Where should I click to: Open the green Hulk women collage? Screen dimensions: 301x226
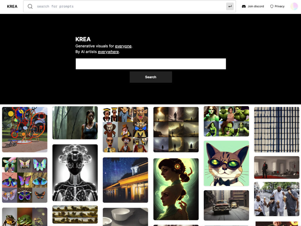(x=226, y=121)
